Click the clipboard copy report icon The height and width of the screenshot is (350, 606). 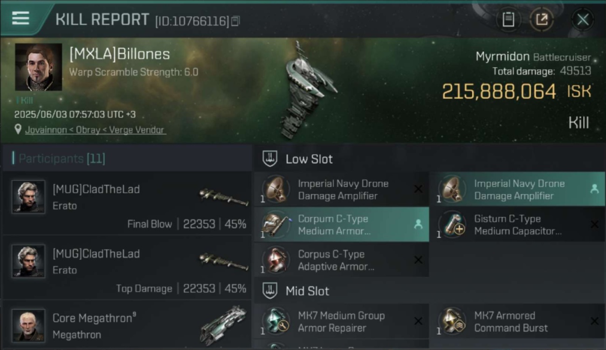pos(508,20)
